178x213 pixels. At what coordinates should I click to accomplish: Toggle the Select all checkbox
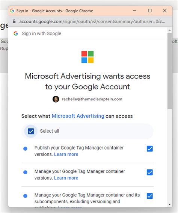point(31,131)
